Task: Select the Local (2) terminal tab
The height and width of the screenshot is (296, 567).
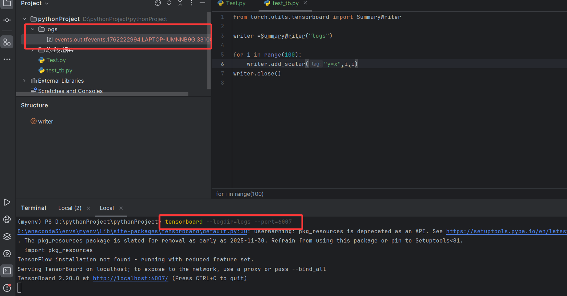Action: [x=70, y=208]
